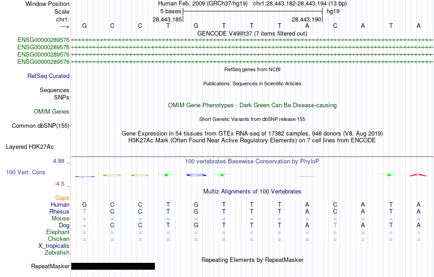Open the Layered H3K27Ac track label

(30, 147)
